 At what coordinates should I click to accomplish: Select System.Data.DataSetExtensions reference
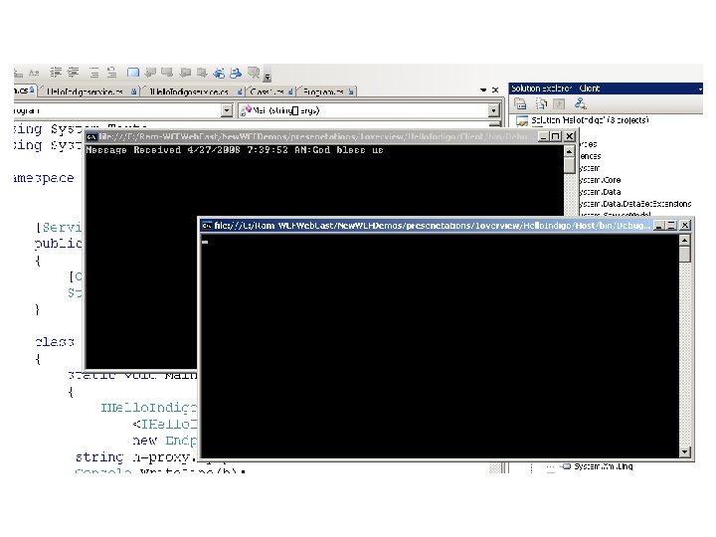pyautogui.click(x=634, y=204)
